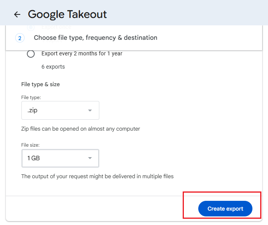The height and width of the screenshot is (225, 268).
Task: Click the '6 exports' text
Action: (53, 67)
